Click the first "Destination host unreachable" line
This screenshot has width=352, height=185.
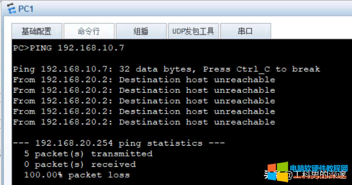(x=144, y=80)
